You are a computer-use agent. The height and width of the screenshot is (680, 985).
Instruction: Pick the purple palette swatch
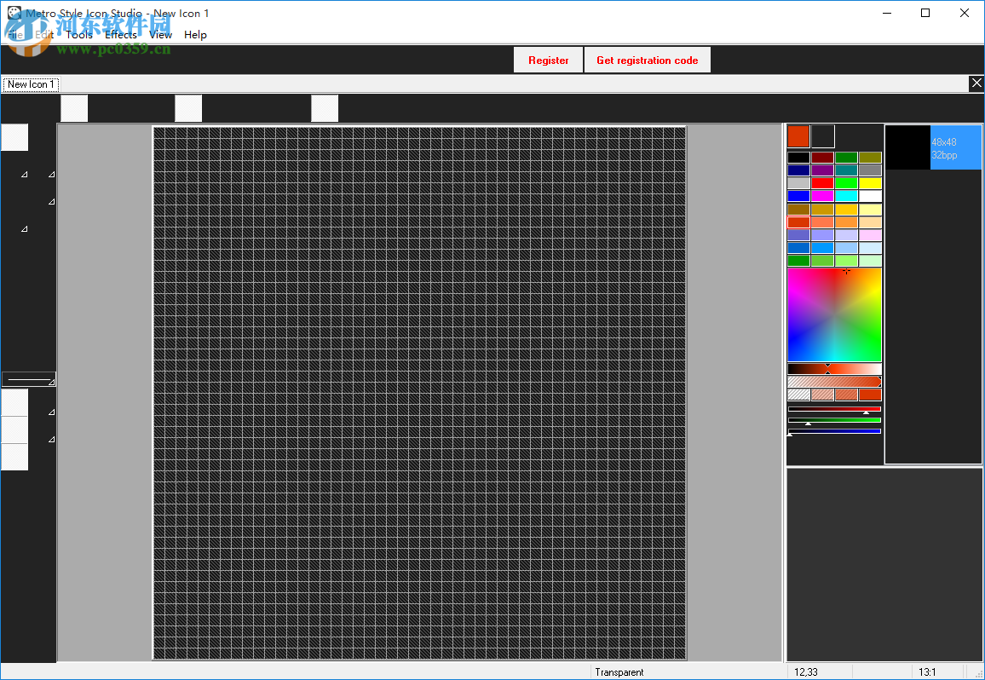point(822,170)
